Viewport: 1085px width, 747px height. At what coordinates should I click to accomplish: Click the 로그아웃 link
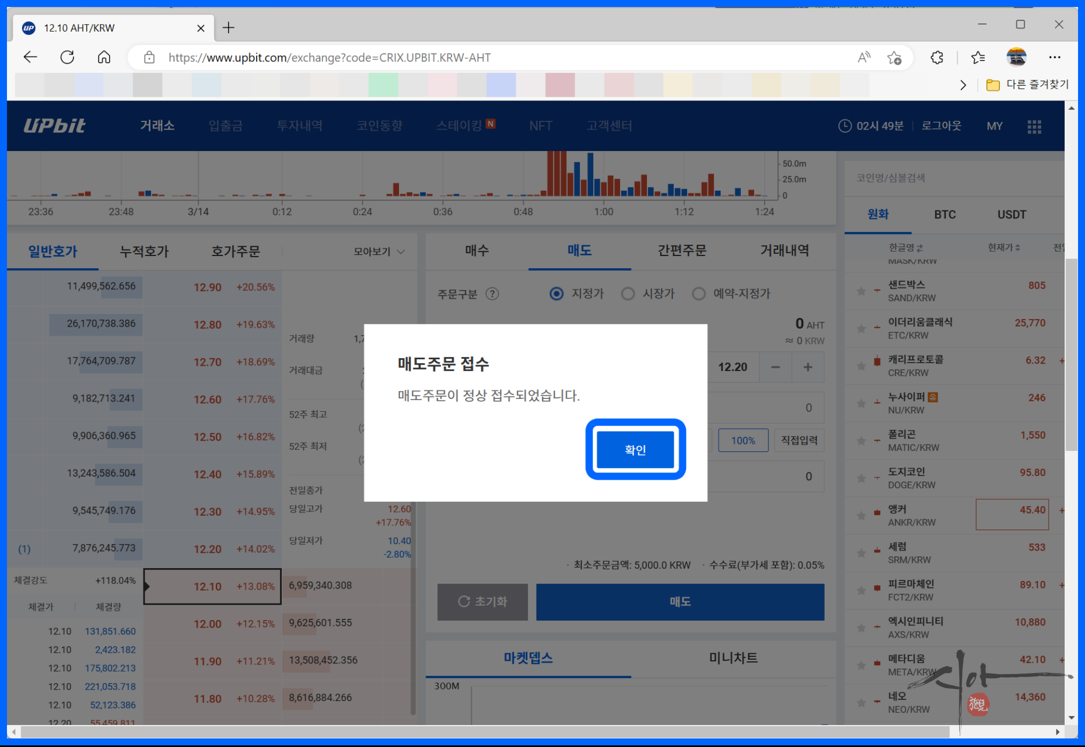(x=941, y=126)
